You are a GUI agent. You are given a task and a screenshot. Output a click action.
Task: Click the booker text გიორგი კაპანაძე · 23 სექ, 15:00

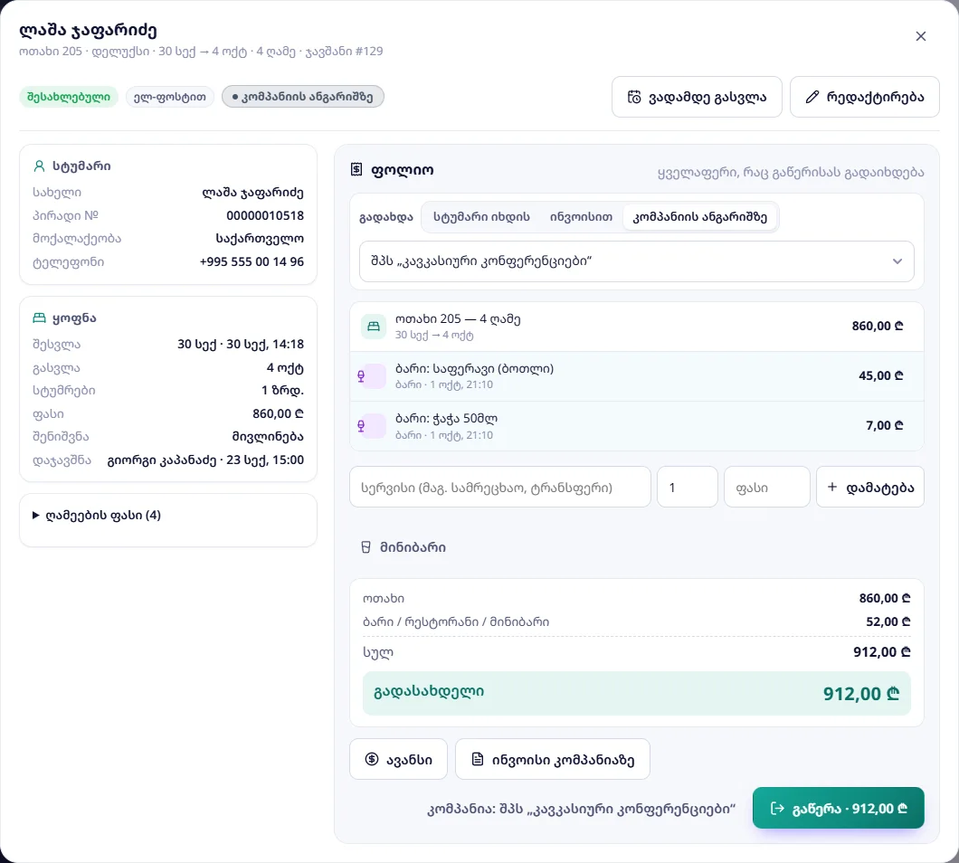coord(205,460)
